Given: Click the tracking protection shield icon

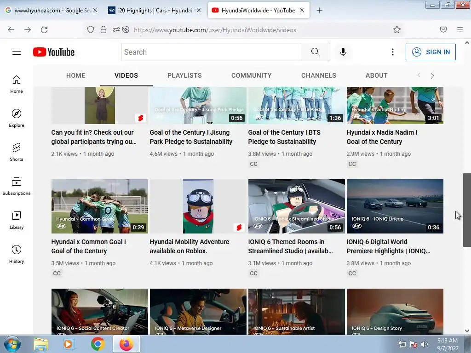Looking at the screenshot, I should (91, 30).
